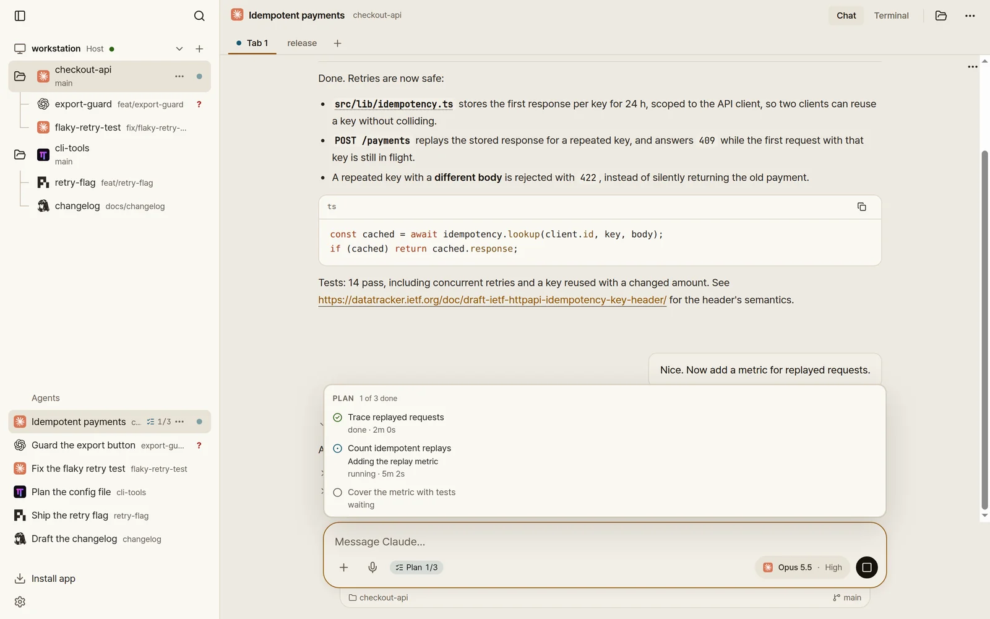Click the Count idempotent replays running indicator
Viewport: 990px width, 619px height.
pos(337,449)
